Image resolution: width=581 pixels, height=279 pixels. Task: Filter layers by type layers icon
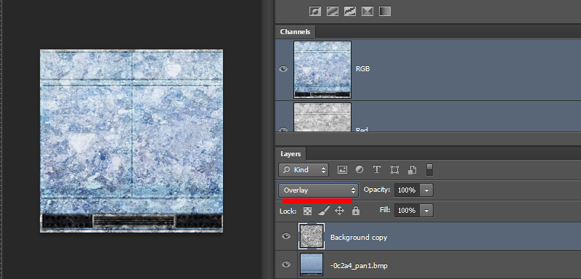point(377,170)
